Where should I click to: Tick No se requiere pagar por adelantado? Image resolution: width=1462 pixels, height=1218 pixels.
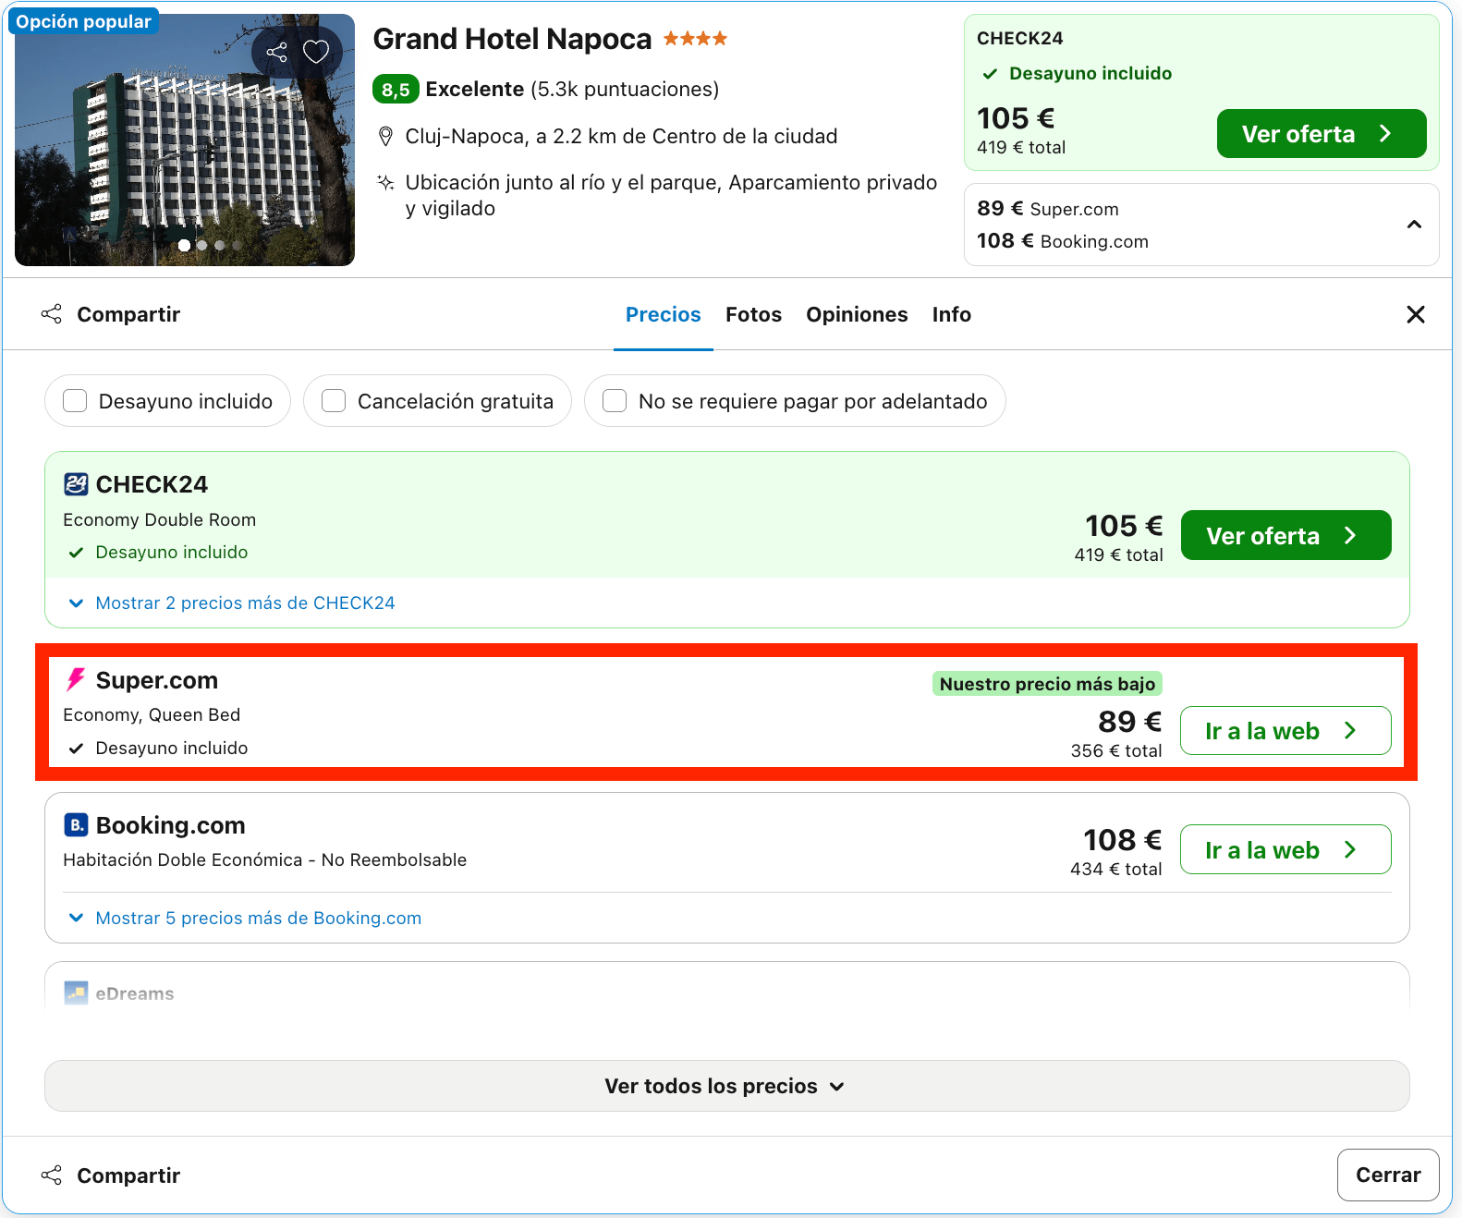615,401
